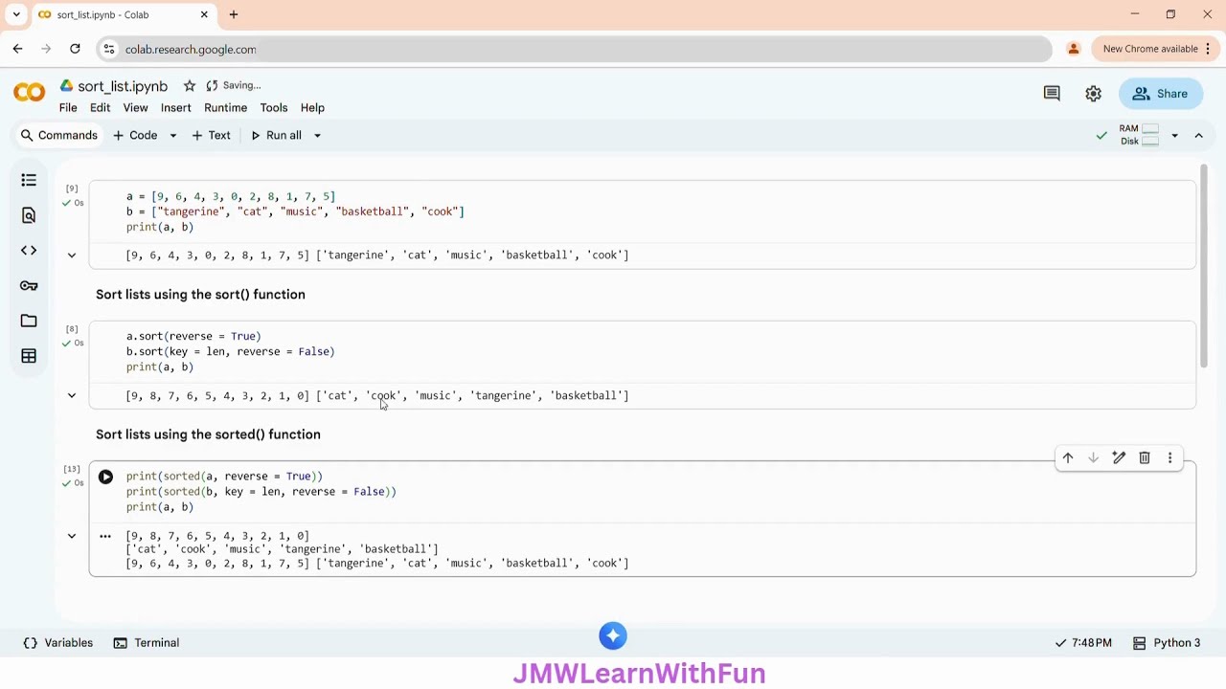Click the browser address bar
This screenshot has width=1226, height=689.
(575, 49)
